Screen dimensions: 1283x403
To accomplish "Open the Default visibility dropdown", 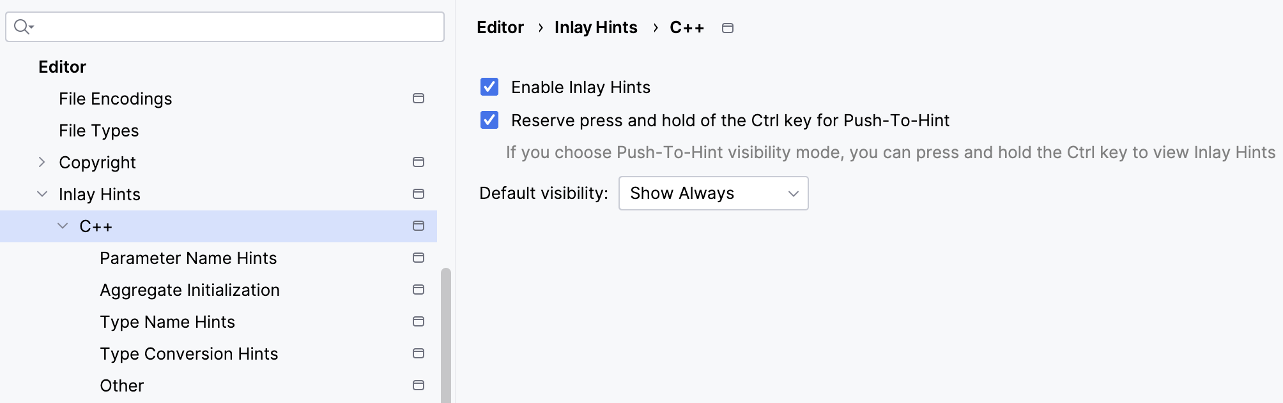I will tap(713, 193).
